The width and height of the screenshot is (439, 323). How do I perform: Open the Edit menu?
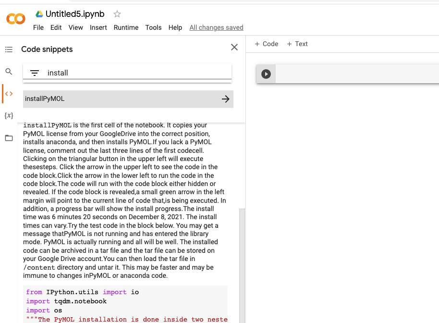tap(56, 27)
